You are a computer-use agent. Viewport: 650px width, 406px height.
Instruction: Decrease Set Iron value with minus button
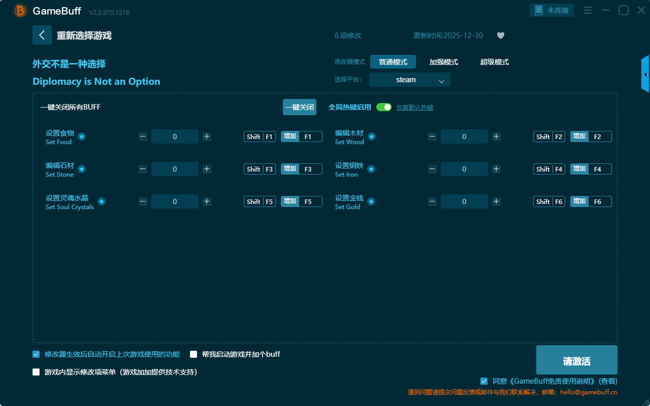[432, 169]
